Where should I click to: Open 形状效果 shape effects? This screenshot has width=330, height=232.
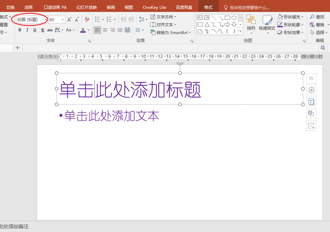[291, 32]
